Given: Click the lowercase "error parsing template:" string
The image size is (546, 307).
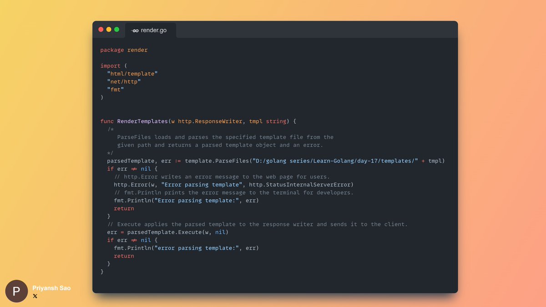Looking at the screenshot, I should tap(197, 248).
